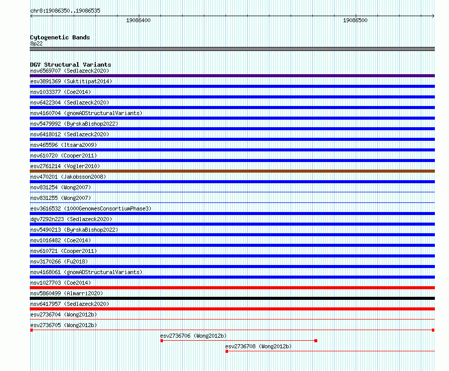The image size is (449, 371).
Task: Open esv2736704 (Wong2012b) variant
Action: point(64,314)
